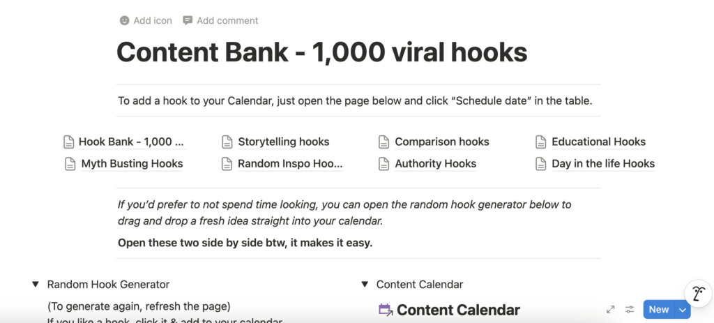Screen dimensions: 714x323
Task: Open Content Calendar as full page
Action: (611, 310)
